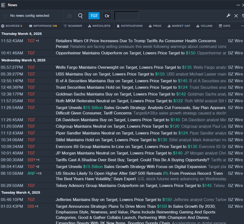Click the save config disk icon
The width and height of the screenshot is (244, 224).
click(x=69, y=16)
